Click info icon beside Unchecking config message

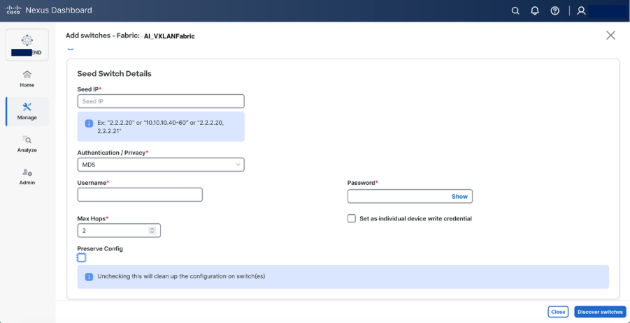point(89,277)
